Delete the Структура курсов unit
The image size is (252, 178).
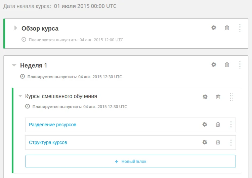click(218, 142)
